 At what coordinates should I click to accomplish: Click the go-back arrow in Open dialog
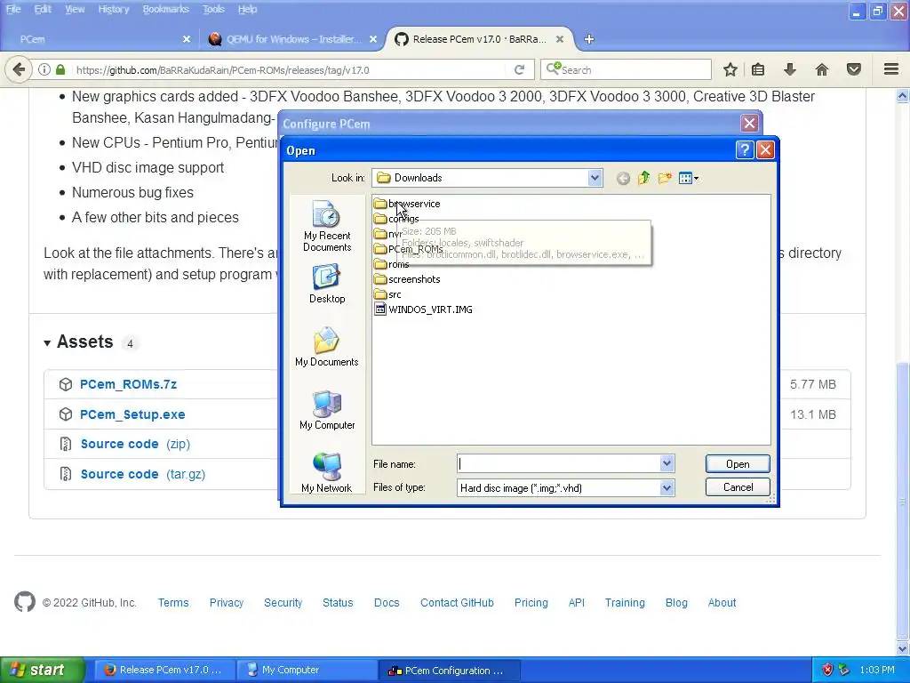click(x=623, y=178)
